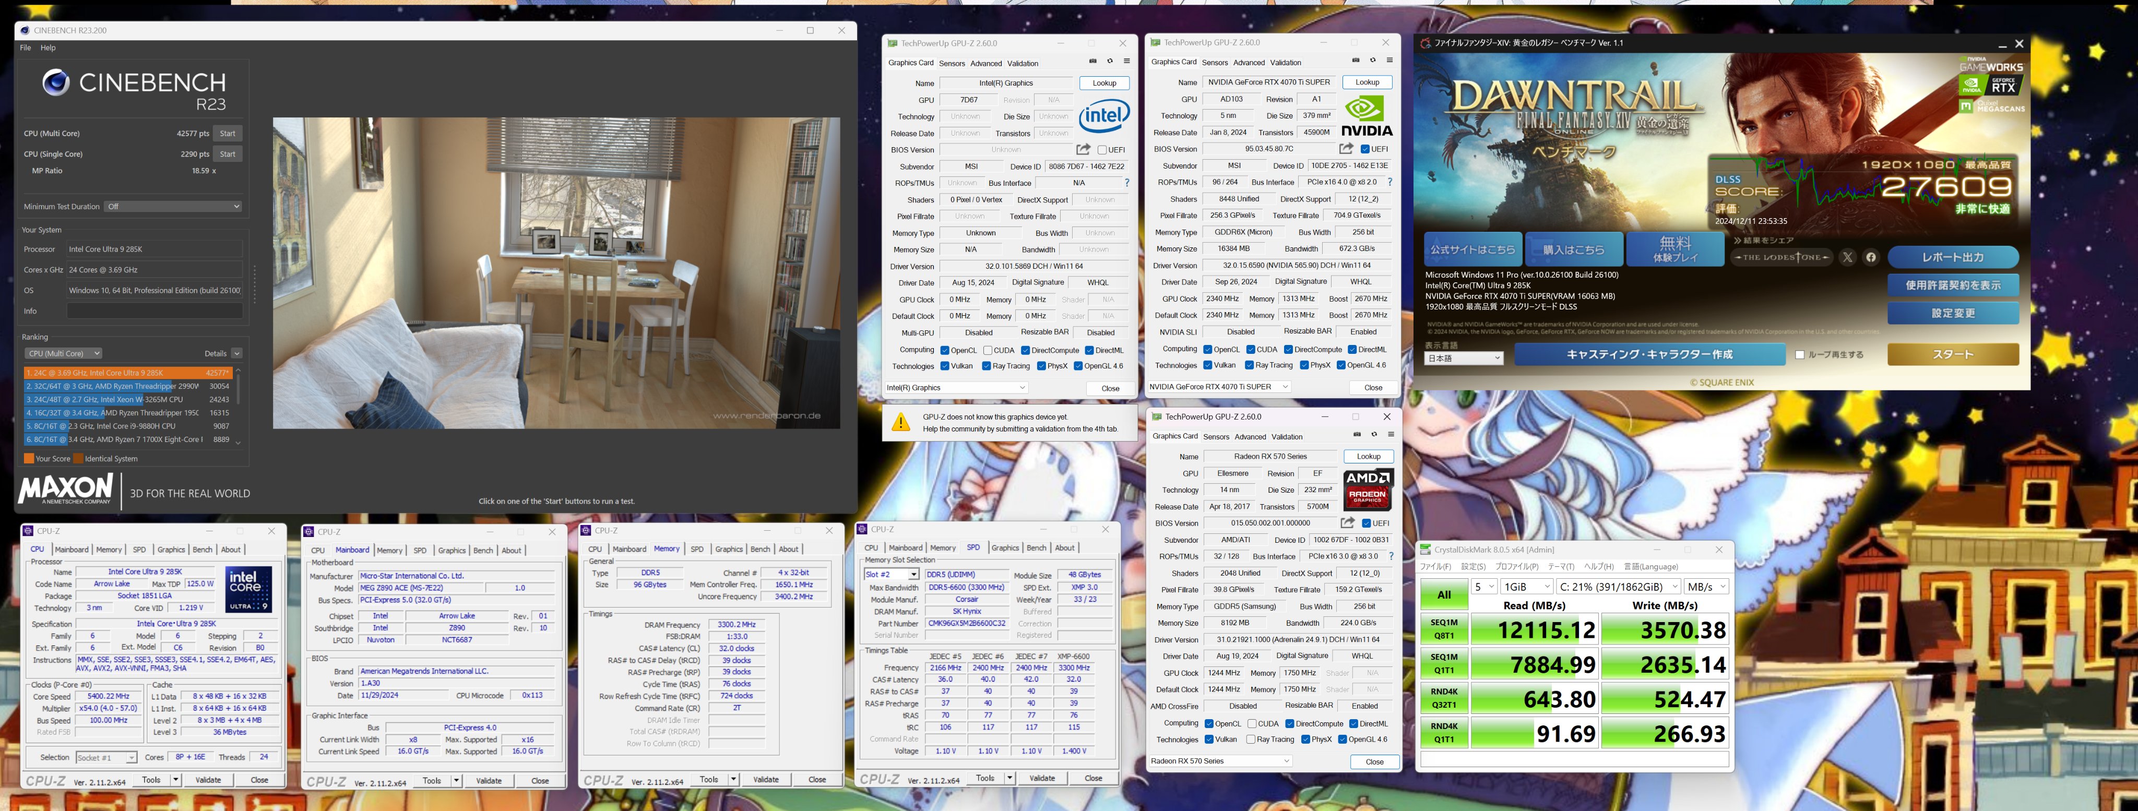
Task: Share result on X in FFXIV benchmark
Action: (x=1847, y=257)
